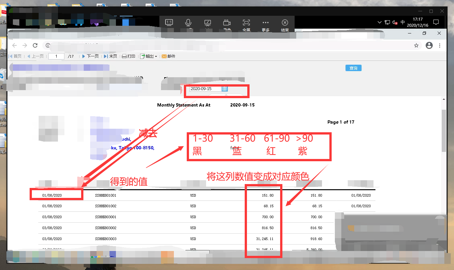Click the report vertical scrollbar
Image resolution: width=454 pixels, height=270 pixels.
pos(444,130)
